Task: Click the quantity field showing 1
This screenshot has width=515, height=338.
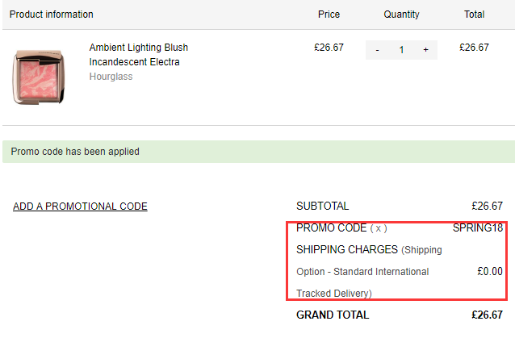Action: [401, 50]
